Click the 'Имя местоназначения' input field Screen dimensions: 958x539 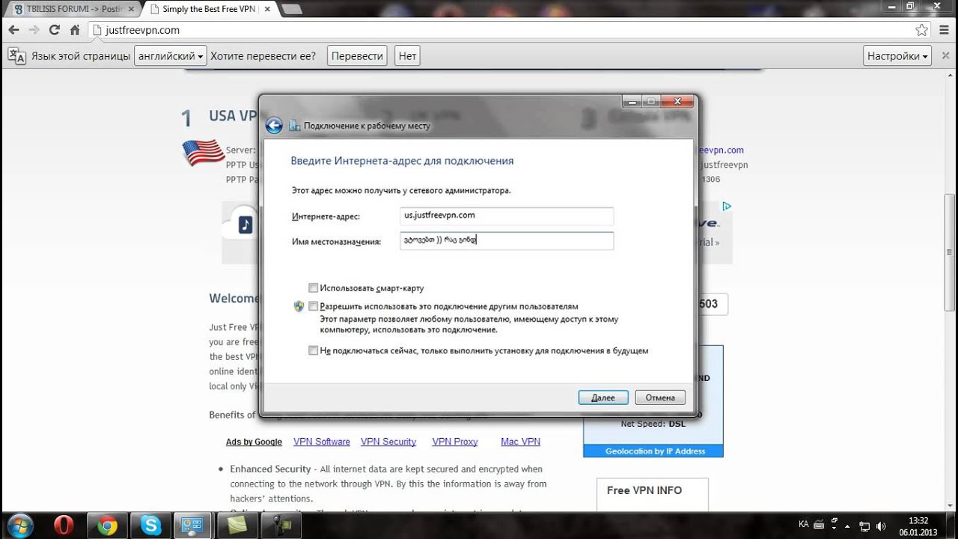tap(507, 241)
